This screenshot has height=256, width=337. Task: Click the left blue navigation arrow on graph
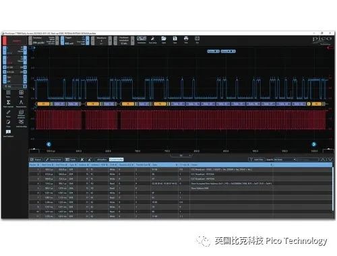pos(49,144)
